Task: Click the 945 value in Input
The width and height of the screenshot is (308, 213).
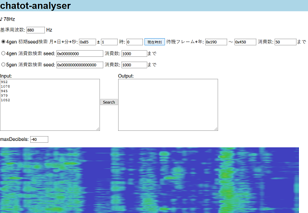Action: pos(4,91)
